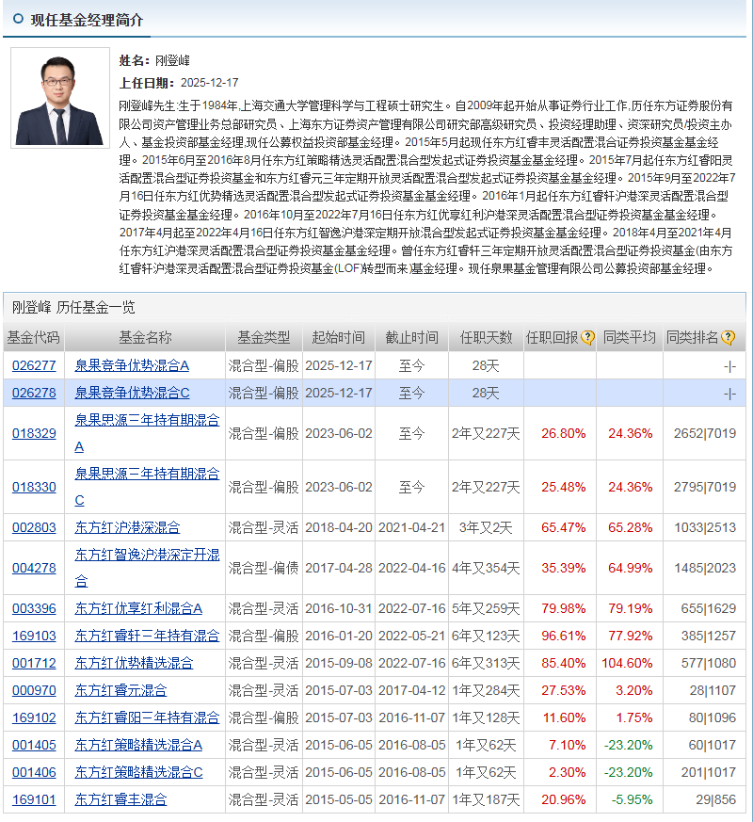Screen dimensions: 753x822
Task: Open fund code 001405 link
Action: pos(34,745)
